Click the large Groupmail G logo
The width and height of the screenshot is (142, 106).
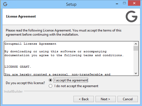(132, 16)
